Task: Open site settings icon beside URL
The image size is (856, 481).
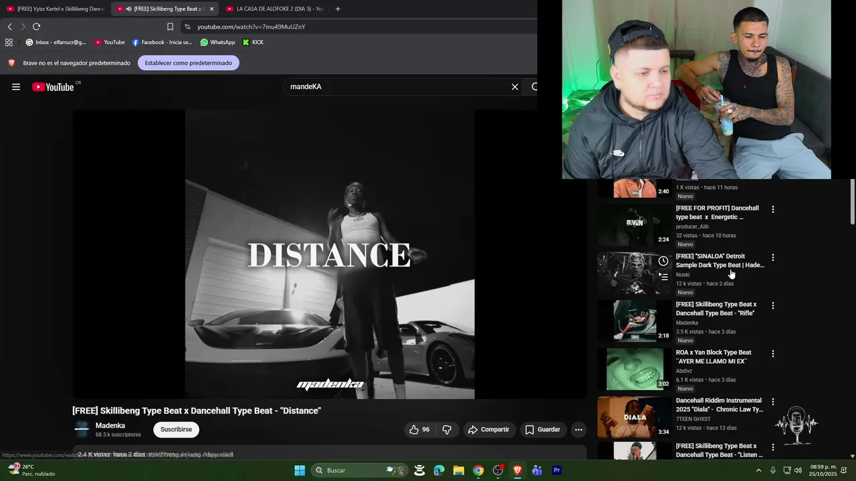Action: coord(187,27)
